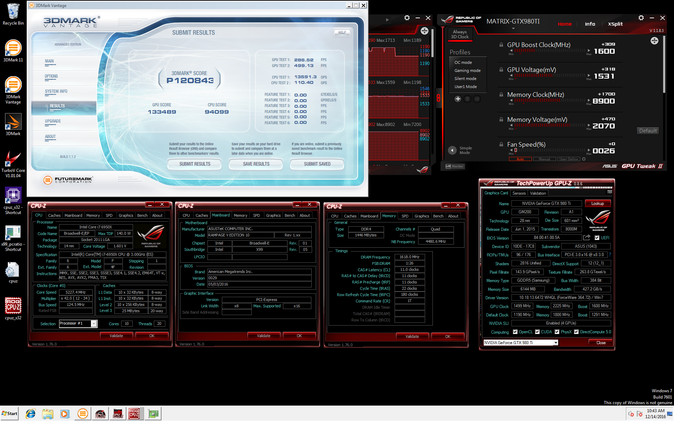Select the OC mode profile
674x421 pixels.
click(463, 62)
